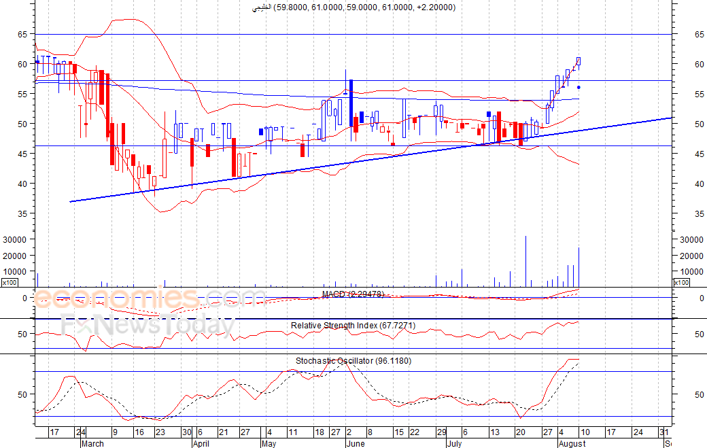Click price 35 on the left axis
This screenshot has width=707, height=448.
[22, 213]
